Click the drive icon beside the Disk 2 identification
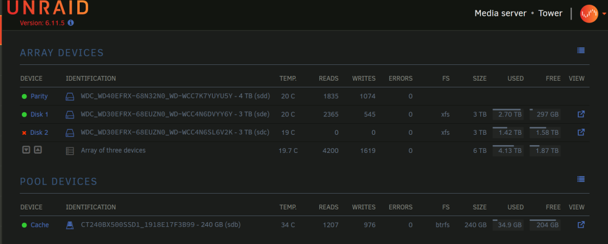608x244 pixels. point(70,133)
